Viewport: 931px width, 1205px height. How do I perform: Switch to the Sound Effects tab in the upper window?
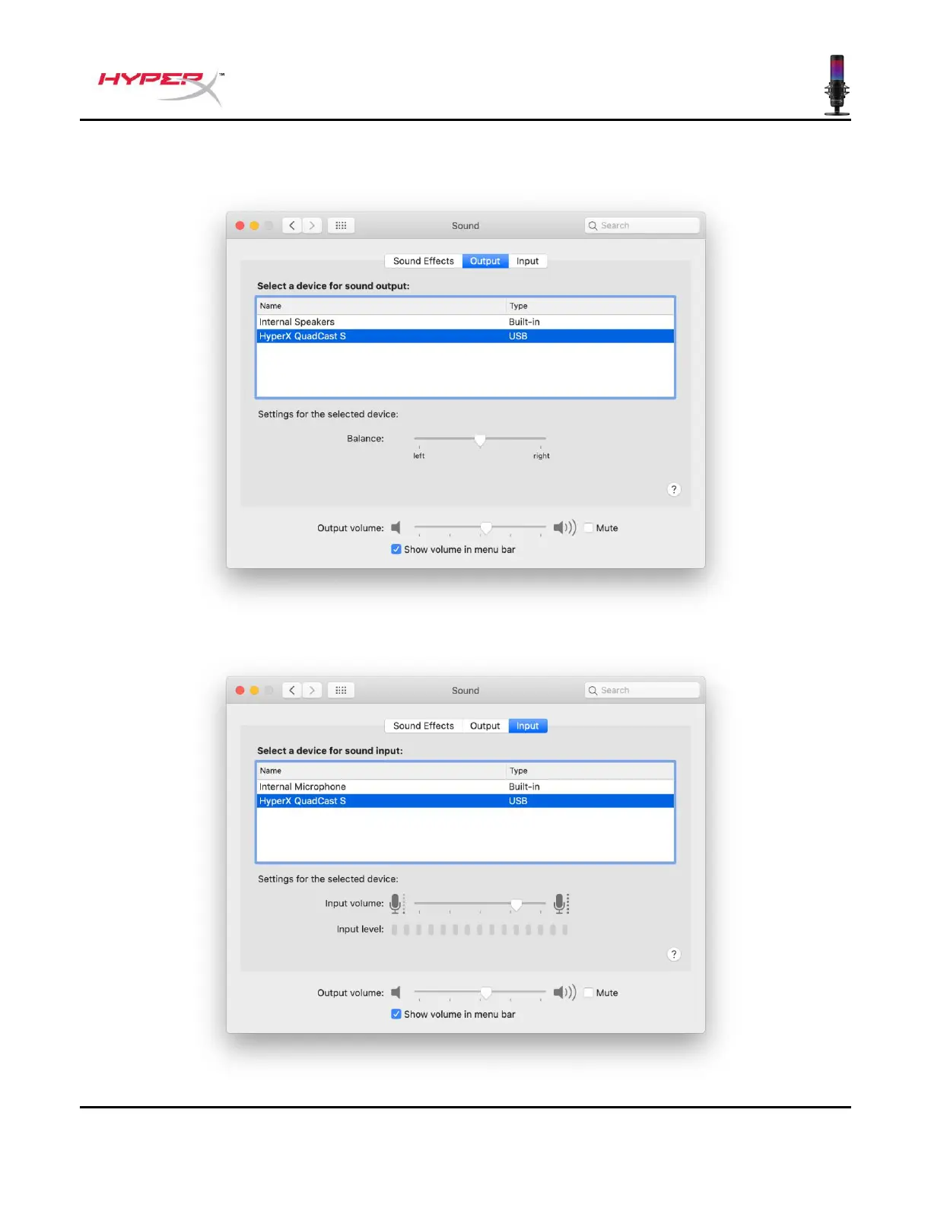pos(424,261)
